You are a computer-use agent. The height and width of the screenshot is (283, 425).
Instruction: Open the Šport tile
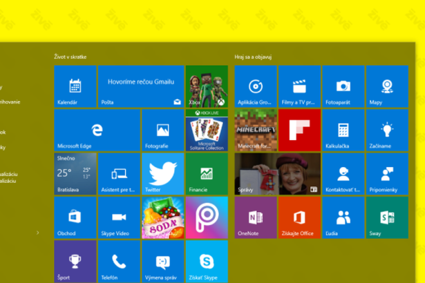click(x=75, y=262)
